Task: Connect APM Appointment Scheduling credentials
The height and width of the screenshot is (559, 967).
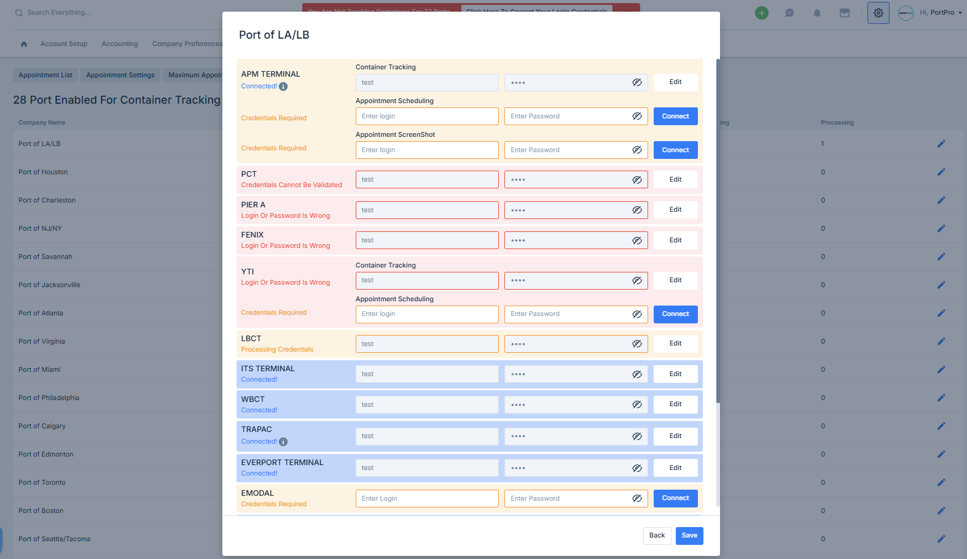Action: point(675,117)
